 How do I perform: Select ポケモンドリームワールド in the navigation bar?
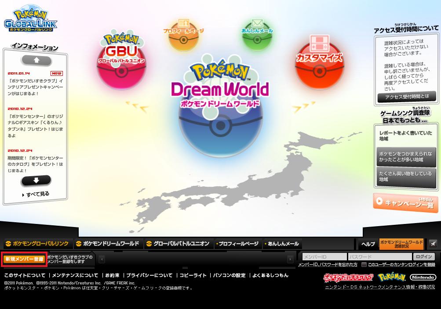click(x=107, y=244)
